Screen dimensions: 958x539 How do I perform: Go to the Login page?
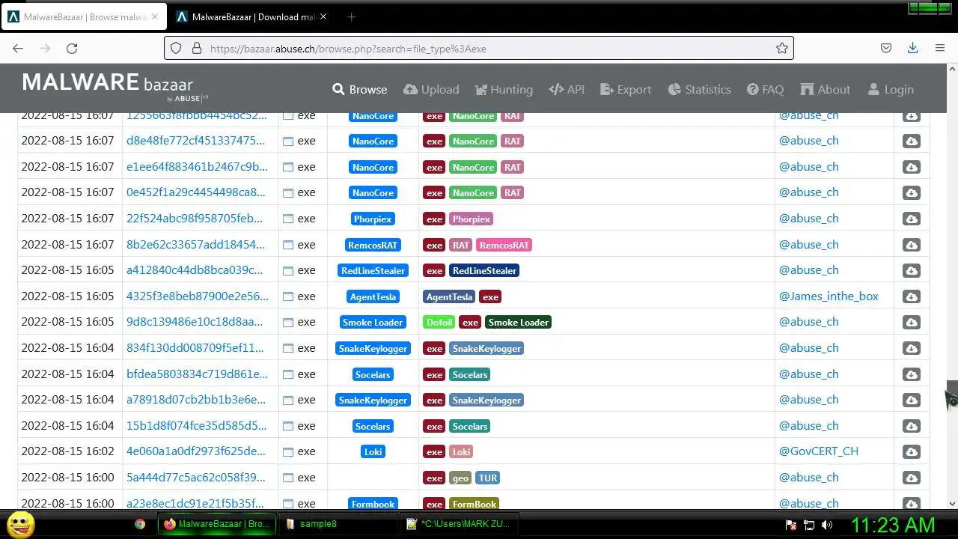coord(891,89)
